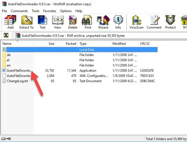The width and height of the screenshot is (187, 142).
Task: Click the ChangeLog.txt file name
Action: point(17,81)
